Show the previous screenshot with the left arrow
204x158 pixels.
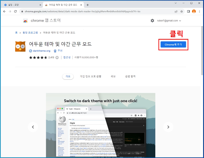tap(33, 127)
